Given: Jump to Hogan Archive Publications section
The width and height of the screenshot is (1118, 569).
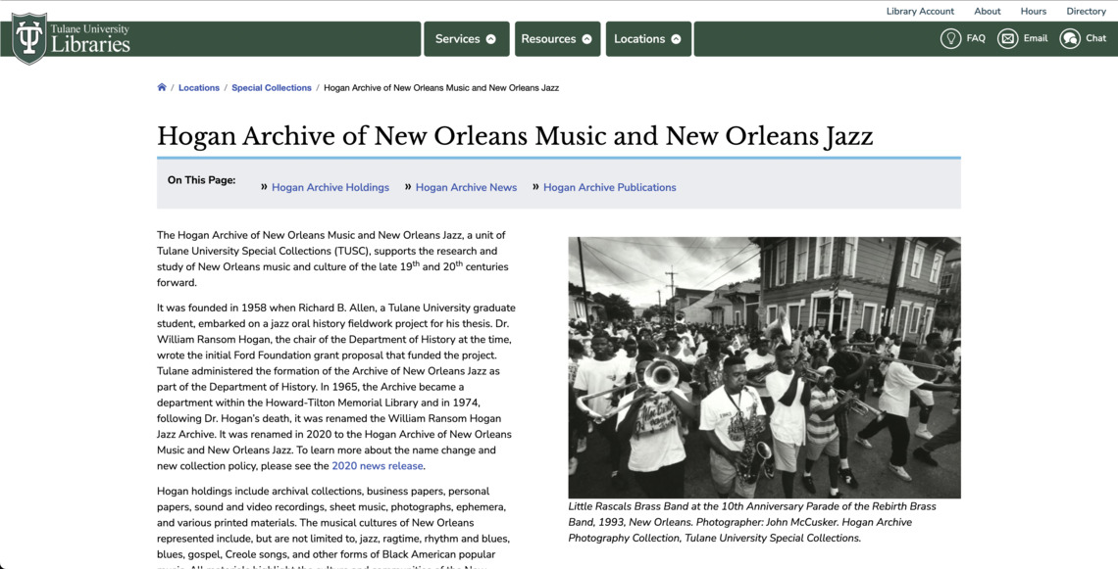Looking at the screenshot, I should [609, 187].
